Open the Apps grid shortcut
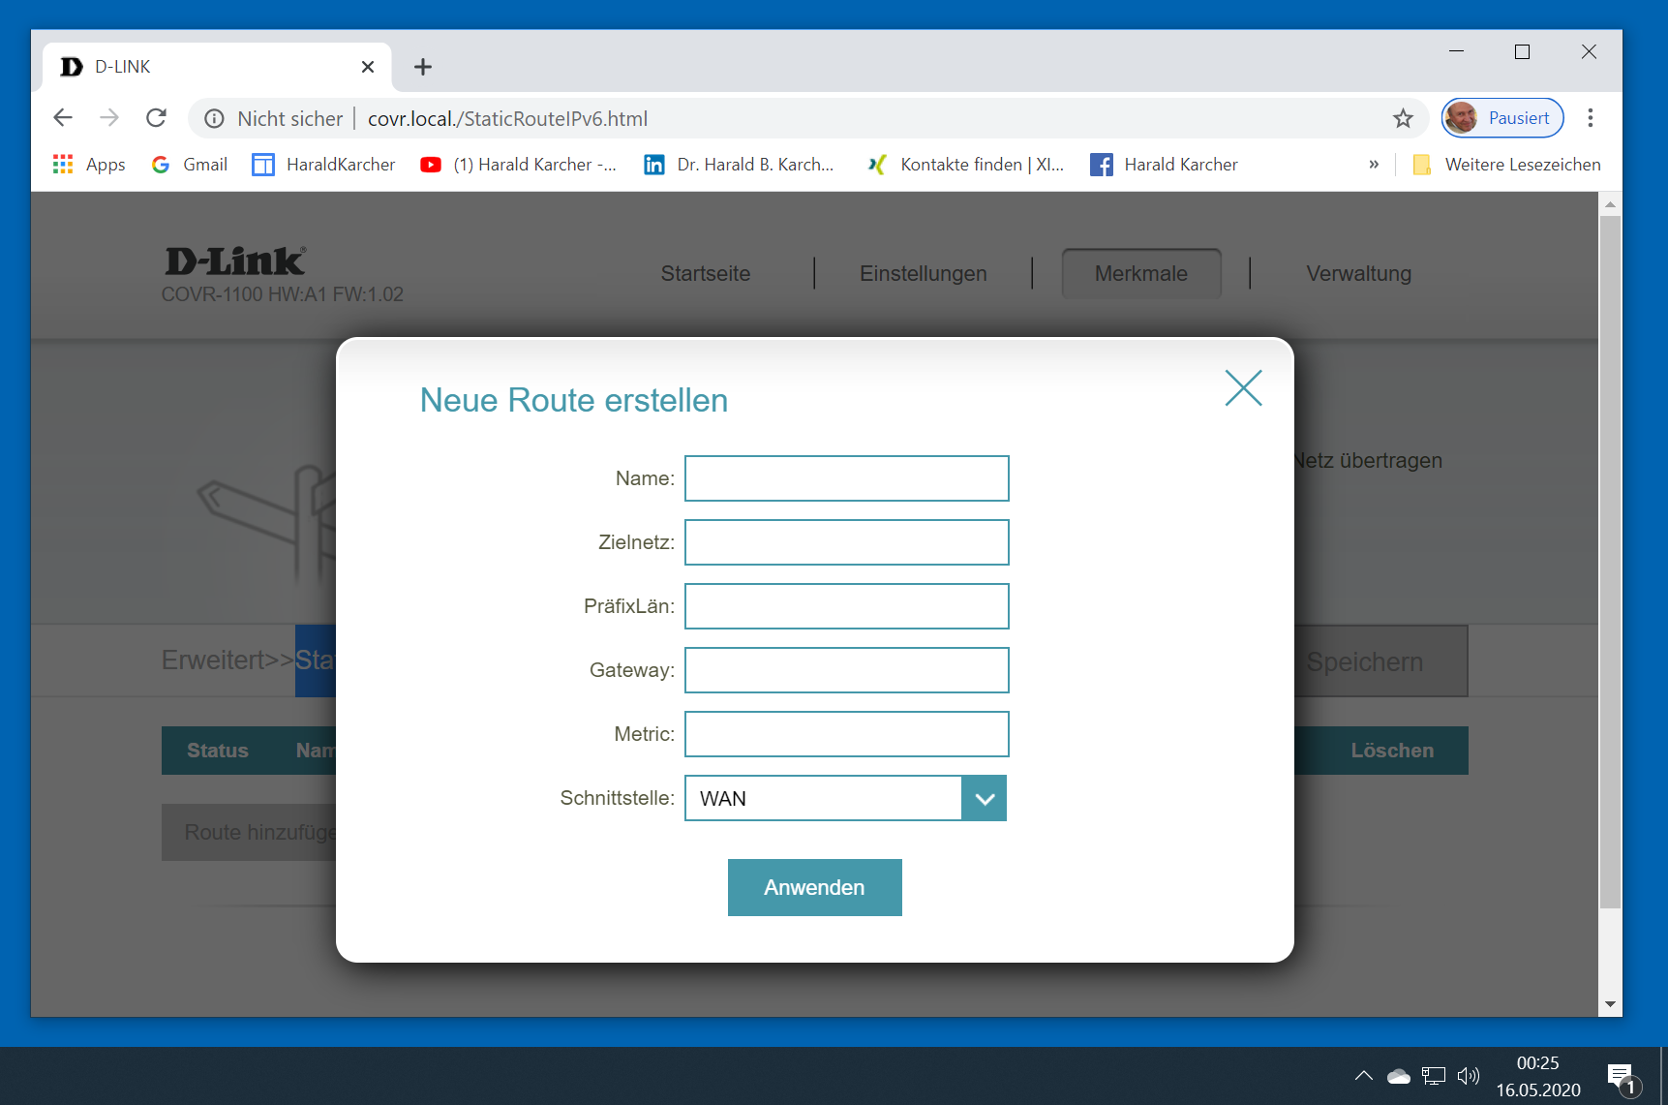The image size is (1668, 1105). [89, 165]
